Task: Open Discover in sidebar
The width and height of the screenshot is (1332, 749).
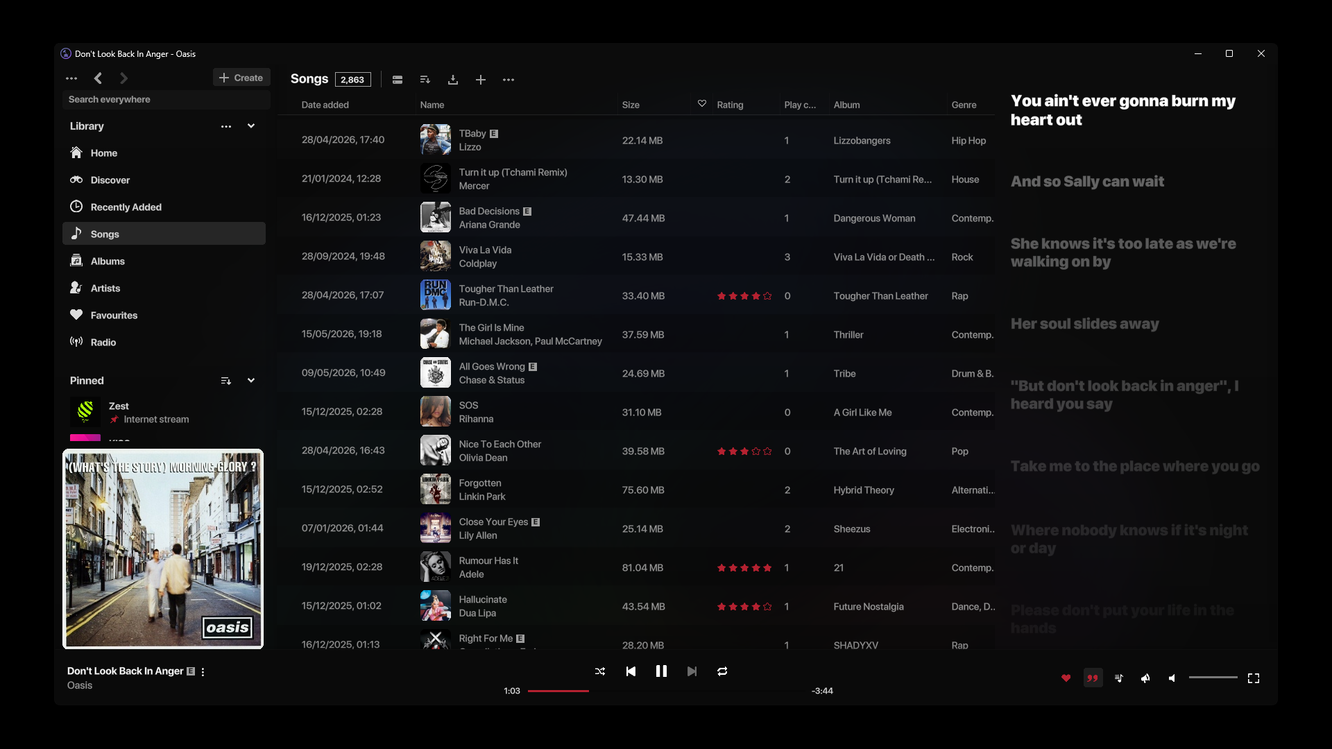Action: (x=164, y=180)
